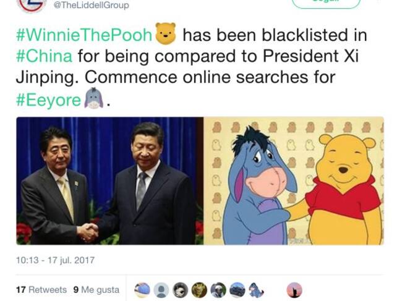Open the blue cap avatar of liker
The width and height of the screenshot is (402, 301).
[142, 290]
